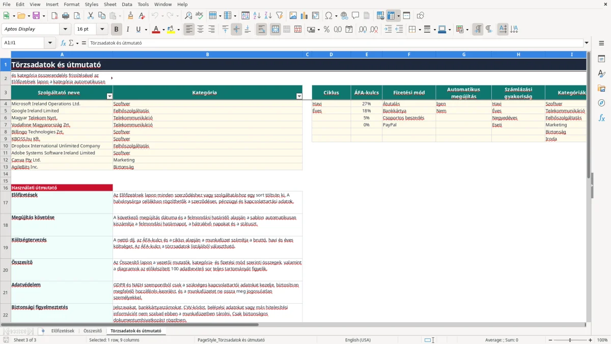Switch to the Előfizetések sheet tab
Viewport: 611px width, 344px height.
click(63, 331)
